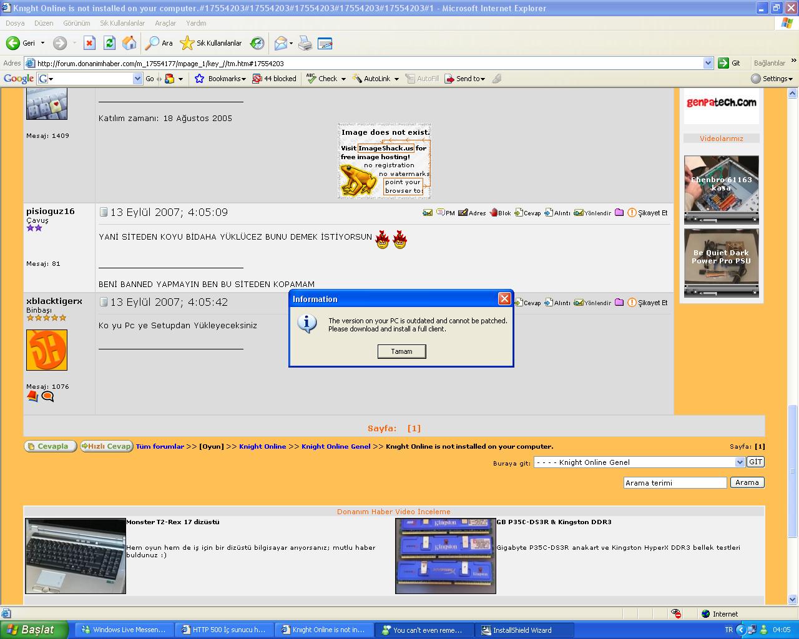Follow the Knight Online Genel breadcrumb link
The width and height of the screenshot is (799, 639).
(x=336, y=446)
